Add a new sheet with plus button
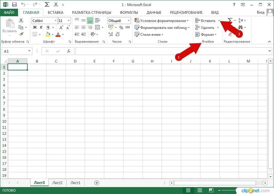 tap(97, 183)
